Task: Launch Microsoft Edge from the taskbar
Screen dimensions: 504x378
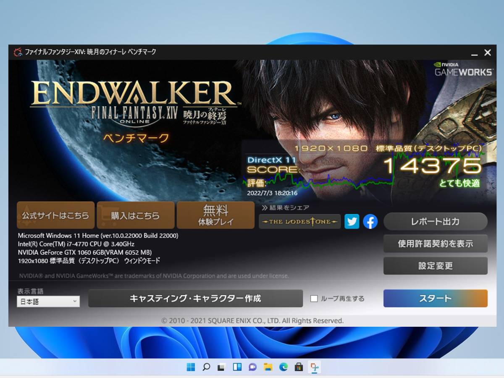Action: coord(283,367)
